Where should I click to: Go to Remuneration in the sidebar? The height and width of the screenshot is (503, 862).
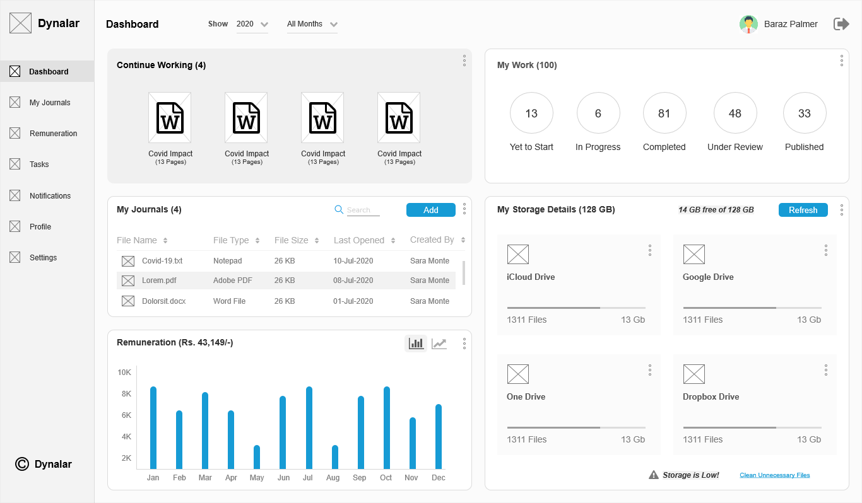tap(53, 134)
